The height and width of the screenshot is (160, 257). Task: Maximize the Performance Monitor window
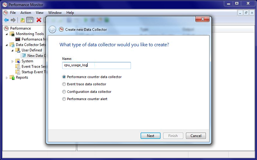237,3
